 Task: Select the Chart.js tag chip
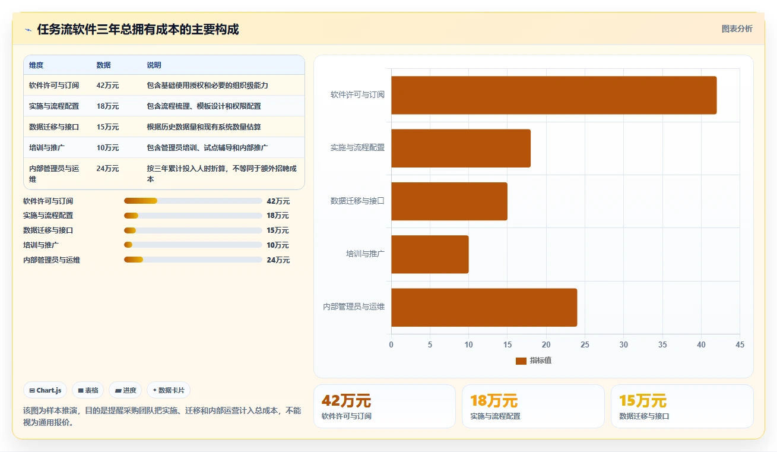(45, 390)
